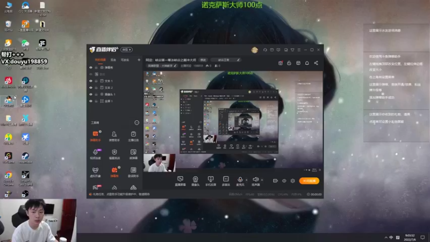
Task: Toggle visibility eye of 弹幕秀 layer
Action: click(91, 68)
